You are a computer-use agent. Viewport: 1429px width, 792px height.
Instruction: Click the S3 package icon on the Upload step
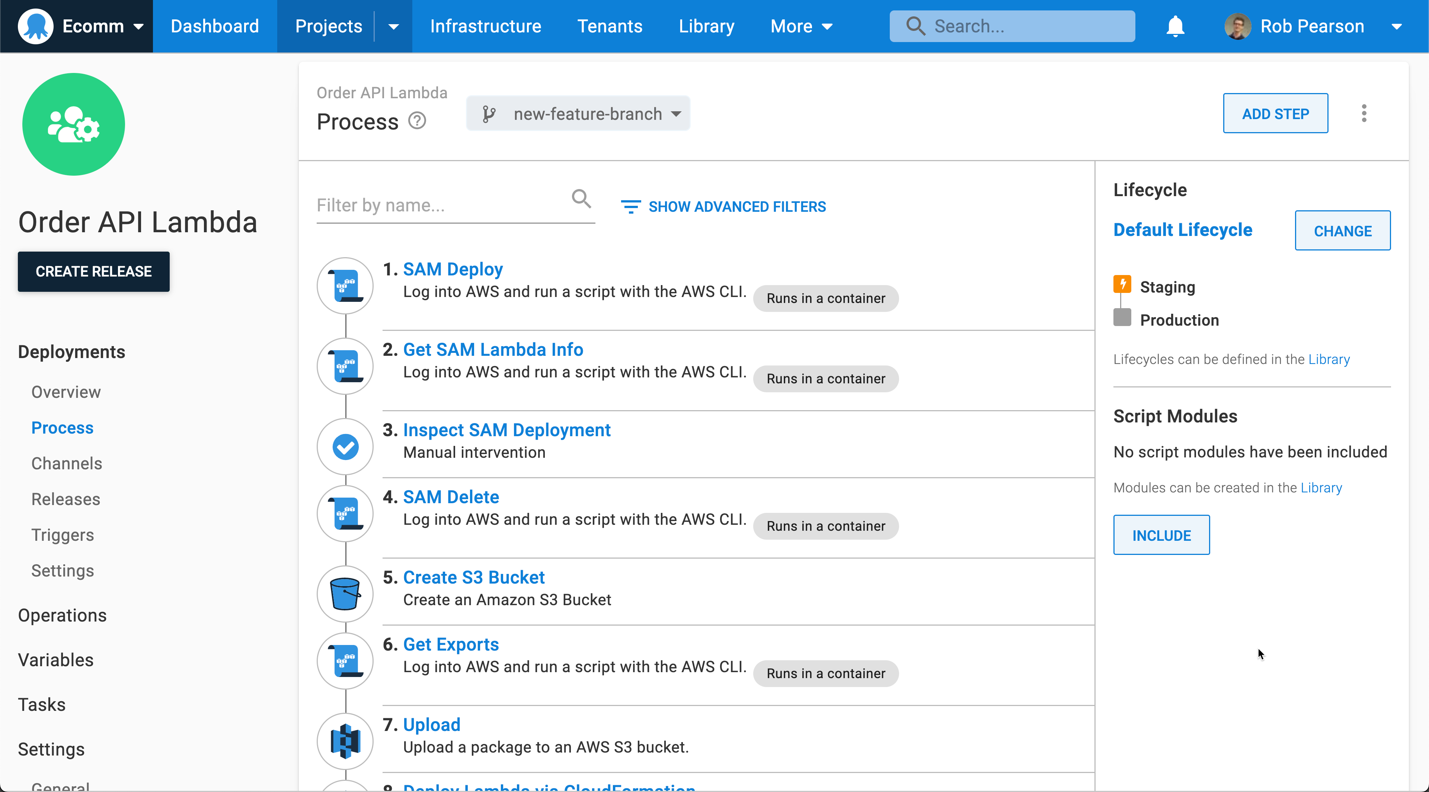point(345,740)
